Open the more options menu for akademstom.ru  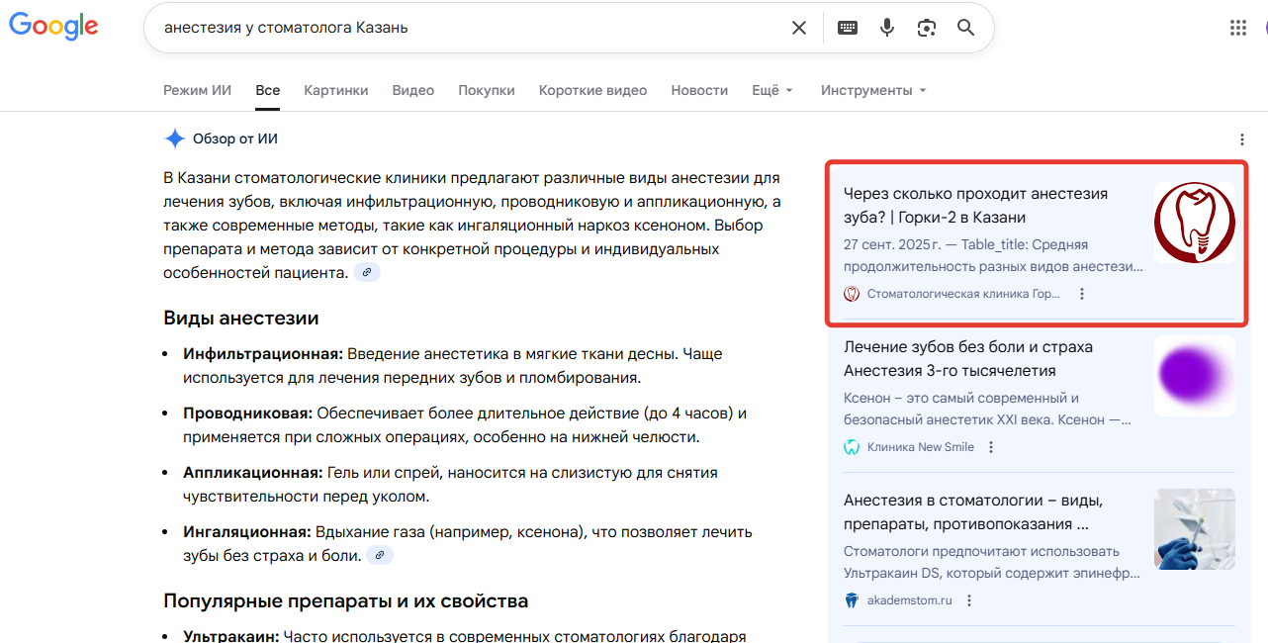969,600
